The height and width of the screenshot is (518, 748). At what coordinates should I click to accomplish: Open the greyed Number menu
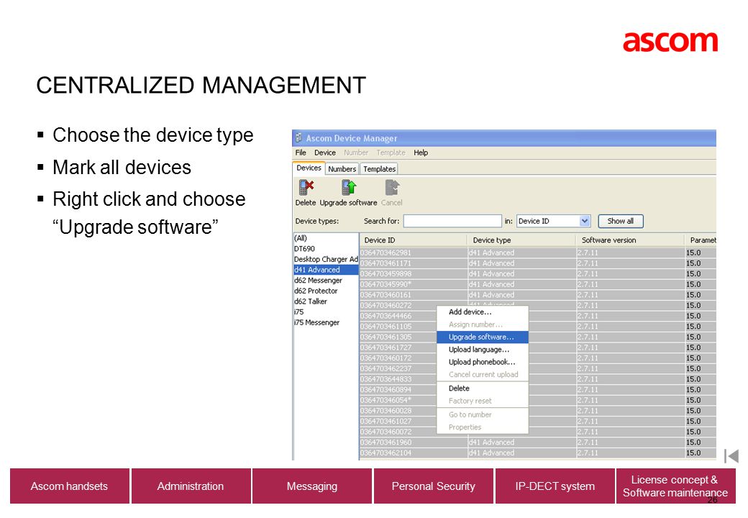[x=356, y=153]
